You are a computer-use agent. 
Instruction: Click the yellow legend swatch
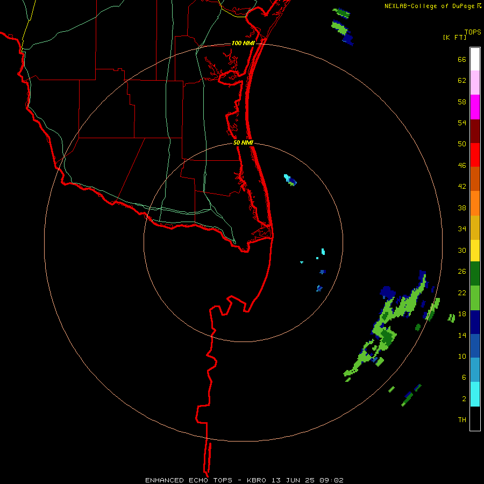coord(475,251)
